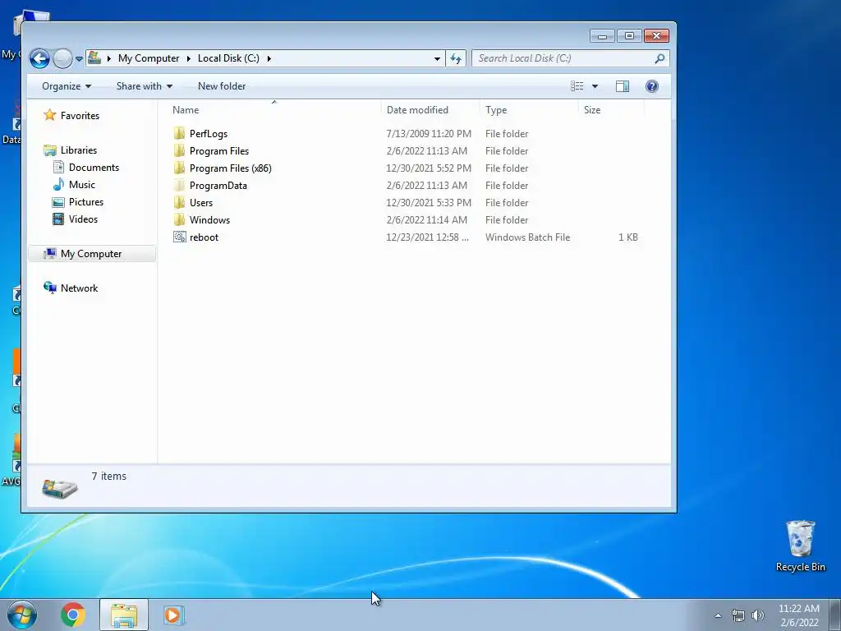Click the 1 KB size cell
The width and height of the screenshot is (841, 631).
pyautogui.click(x=628, y=237)
